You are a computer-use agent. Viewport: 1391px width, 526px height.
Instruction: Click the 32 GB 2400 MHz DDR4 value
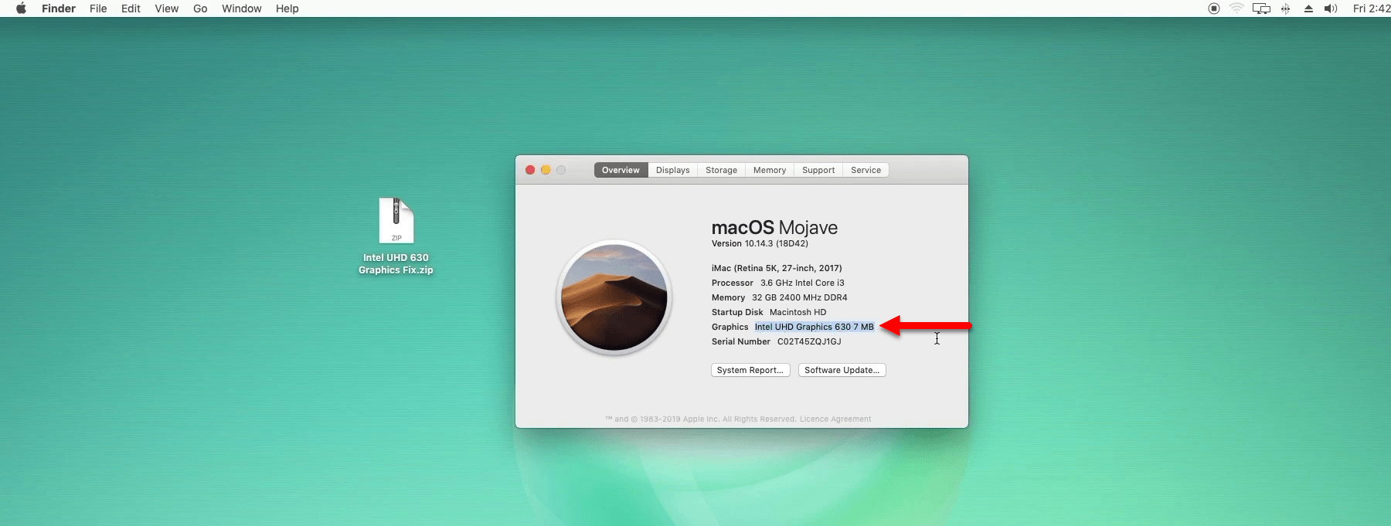799,297
